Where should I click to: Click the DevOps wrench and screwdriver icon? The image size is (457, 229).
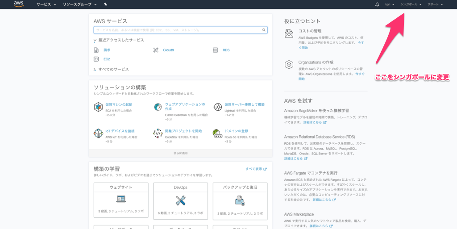click(180, 200)
